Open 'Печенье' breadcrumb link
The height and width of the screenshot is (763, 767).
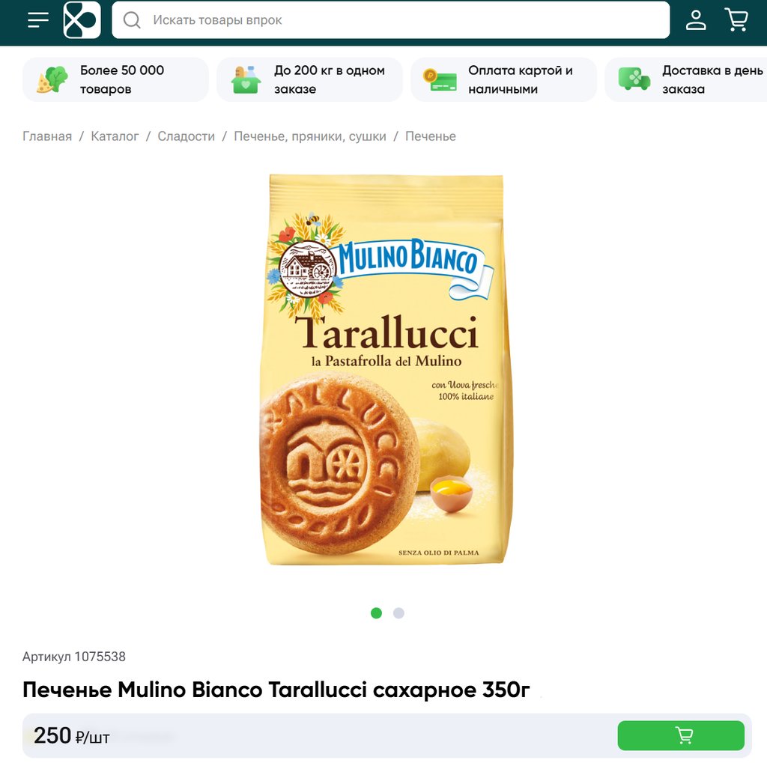[x=430, y=136]
